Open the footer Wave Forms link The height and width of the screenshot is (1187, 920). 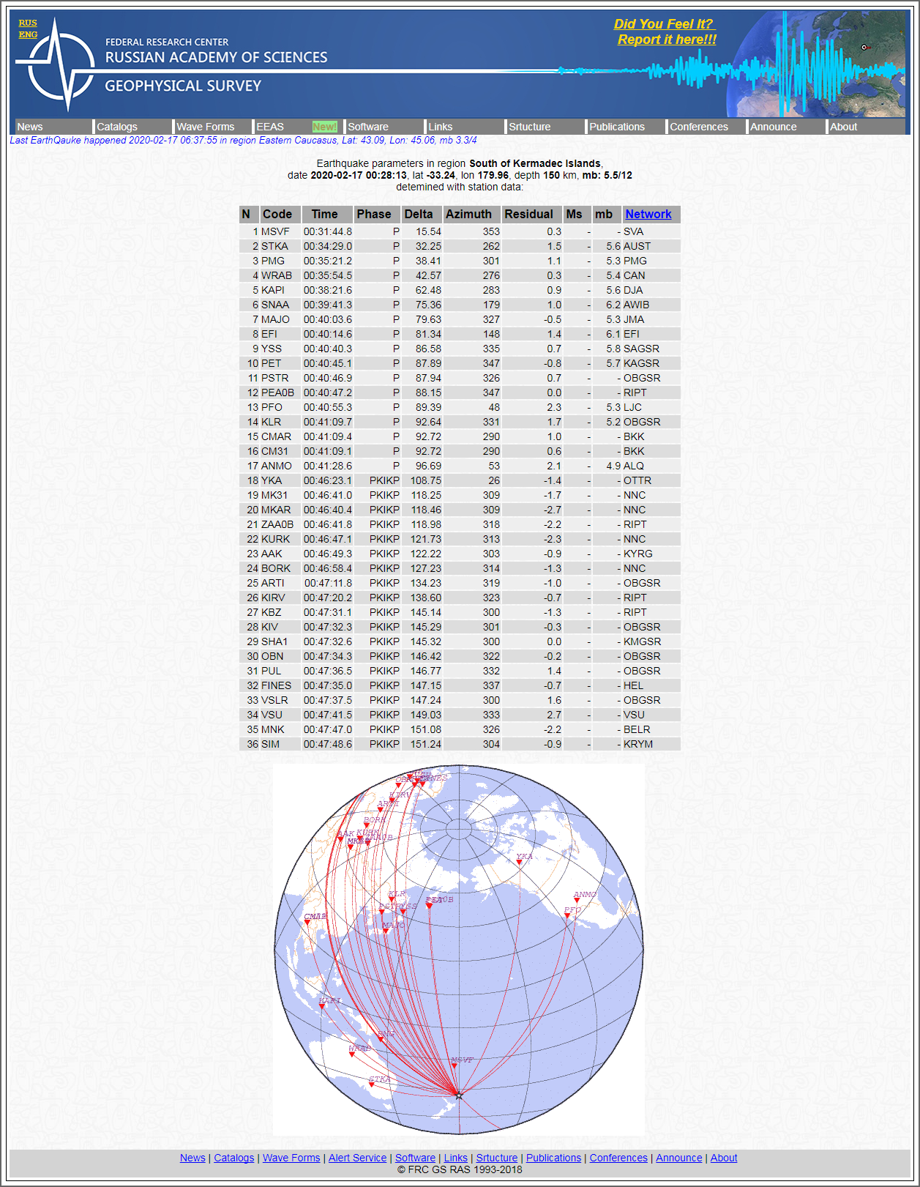291,1158
